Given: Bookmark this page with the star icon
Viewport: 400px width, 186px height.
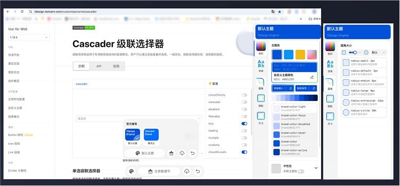Looking at the screenshot, I should (x=280, y=12).
